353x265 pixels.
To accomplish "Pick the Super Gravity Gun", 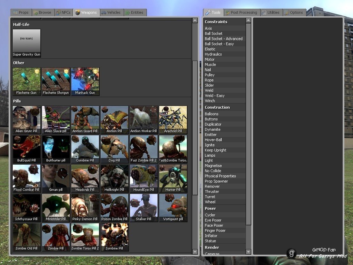I will (x=27, y=43).
